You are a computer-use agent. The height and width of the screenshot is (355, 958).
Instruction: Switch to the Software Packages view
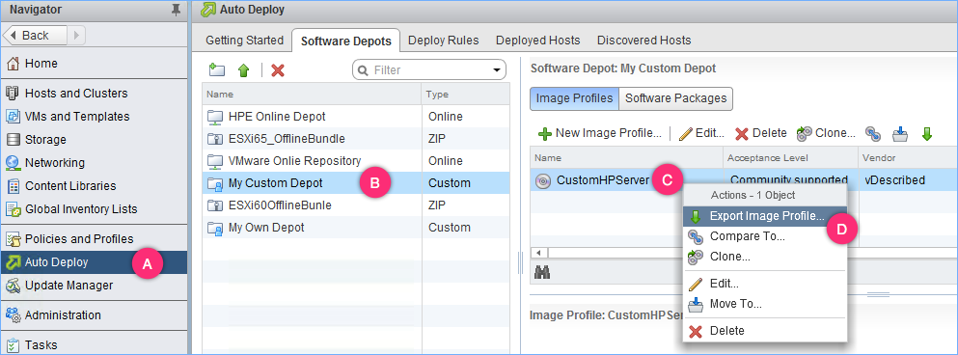coord(675,98)
